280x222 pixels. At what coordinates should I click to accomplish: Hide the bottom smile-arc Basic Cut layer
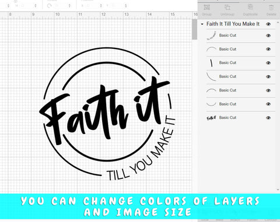pos(268,104)
